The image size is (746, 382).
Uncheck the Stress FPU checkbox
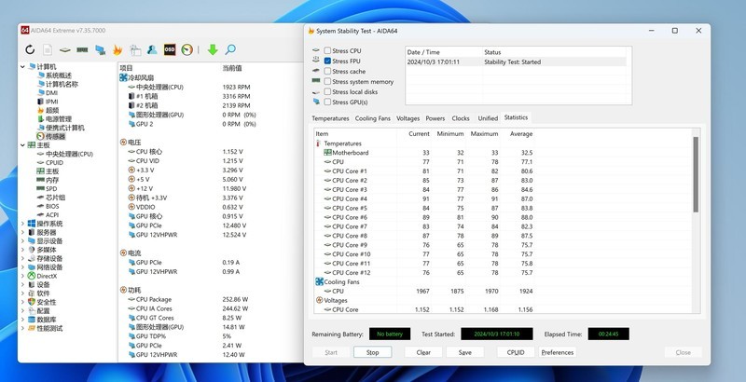328,61
